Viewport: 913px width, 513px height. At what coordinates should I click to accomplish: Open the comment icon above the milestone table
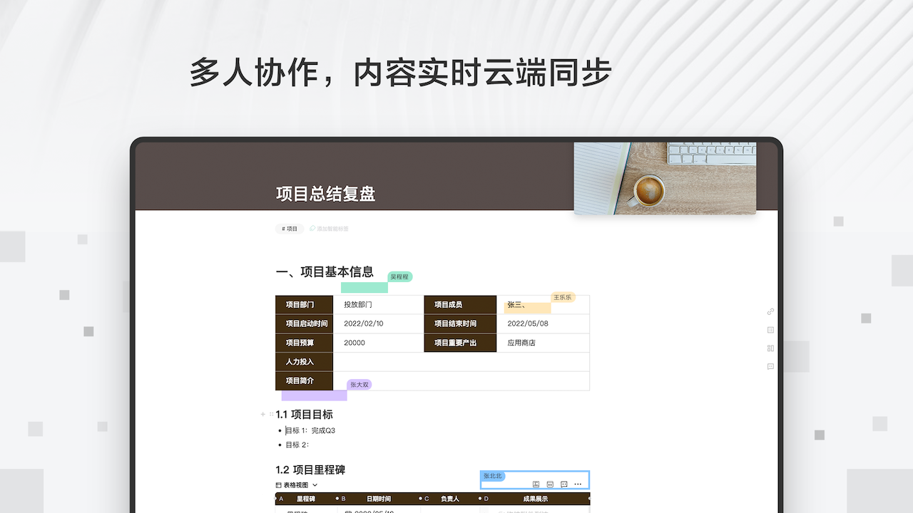tap(563, 484)
